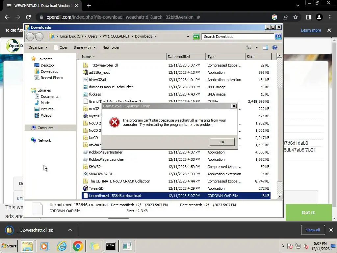The width and height of the screenshot is (337, 253).
Task: Select Pictures library
Action: pos(44,109)
